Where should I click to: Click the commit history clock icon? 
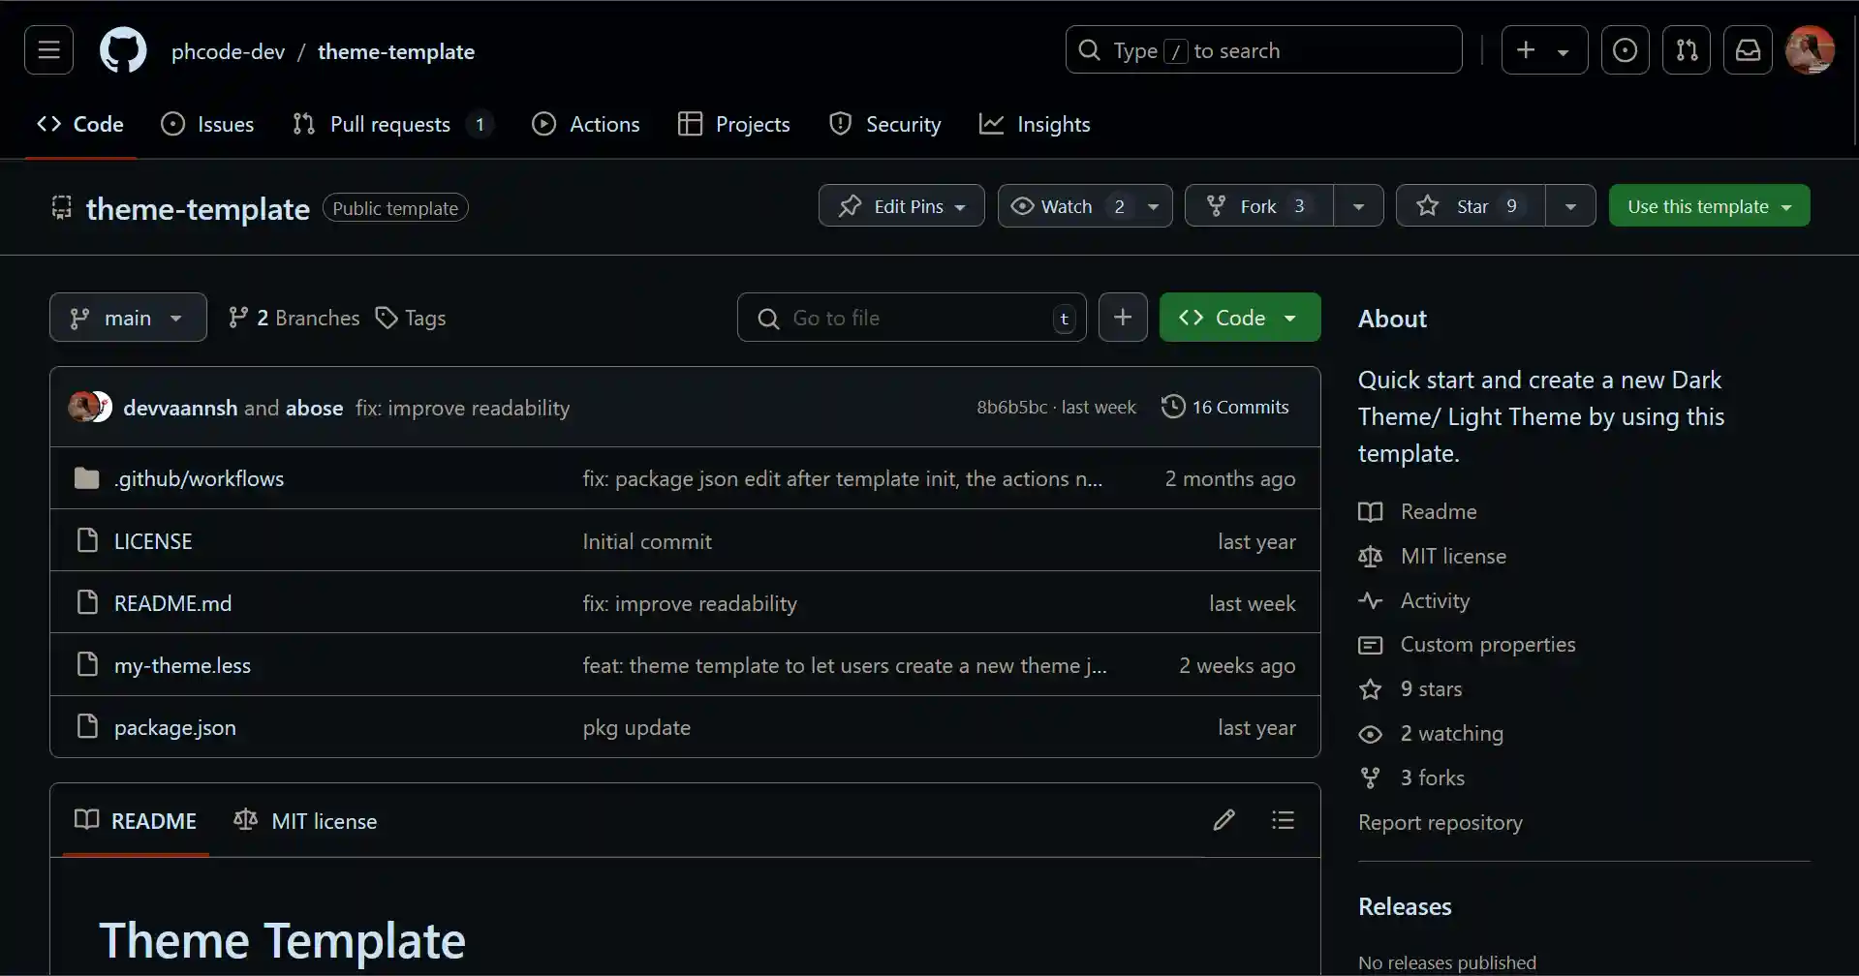[1173, 407]
